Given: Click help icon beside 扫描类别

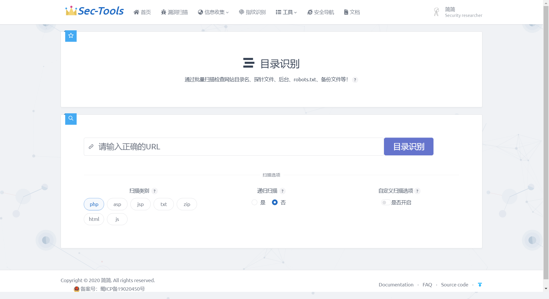Looking at the screenshot, I should (154, 191).
